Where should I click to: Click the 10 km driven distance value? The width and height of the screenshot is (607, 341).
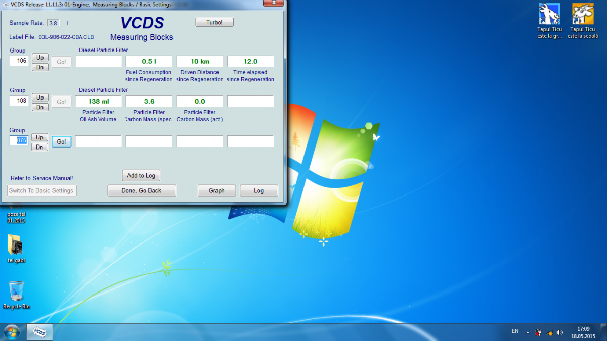point(200,61)
